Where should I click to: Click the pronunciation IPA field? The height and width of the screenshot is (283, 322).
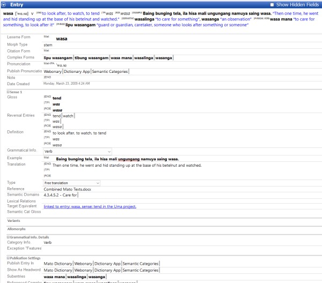pyautogui.click(x=62, y=65)
